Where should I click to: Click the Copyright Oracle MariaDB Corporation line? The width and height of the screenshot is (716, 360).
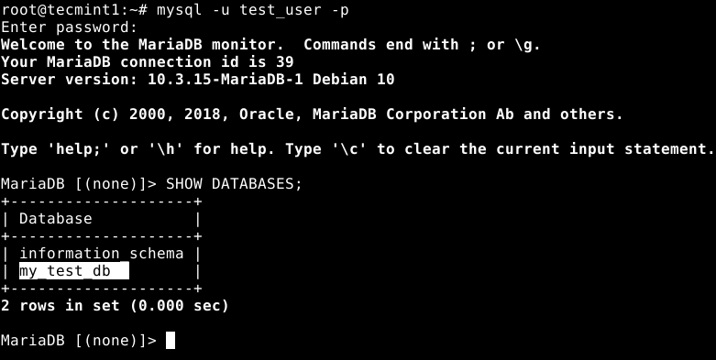click(x=312, y=115)
